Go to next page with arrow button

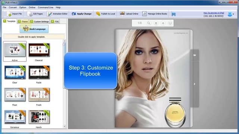[x=195, y=84]
